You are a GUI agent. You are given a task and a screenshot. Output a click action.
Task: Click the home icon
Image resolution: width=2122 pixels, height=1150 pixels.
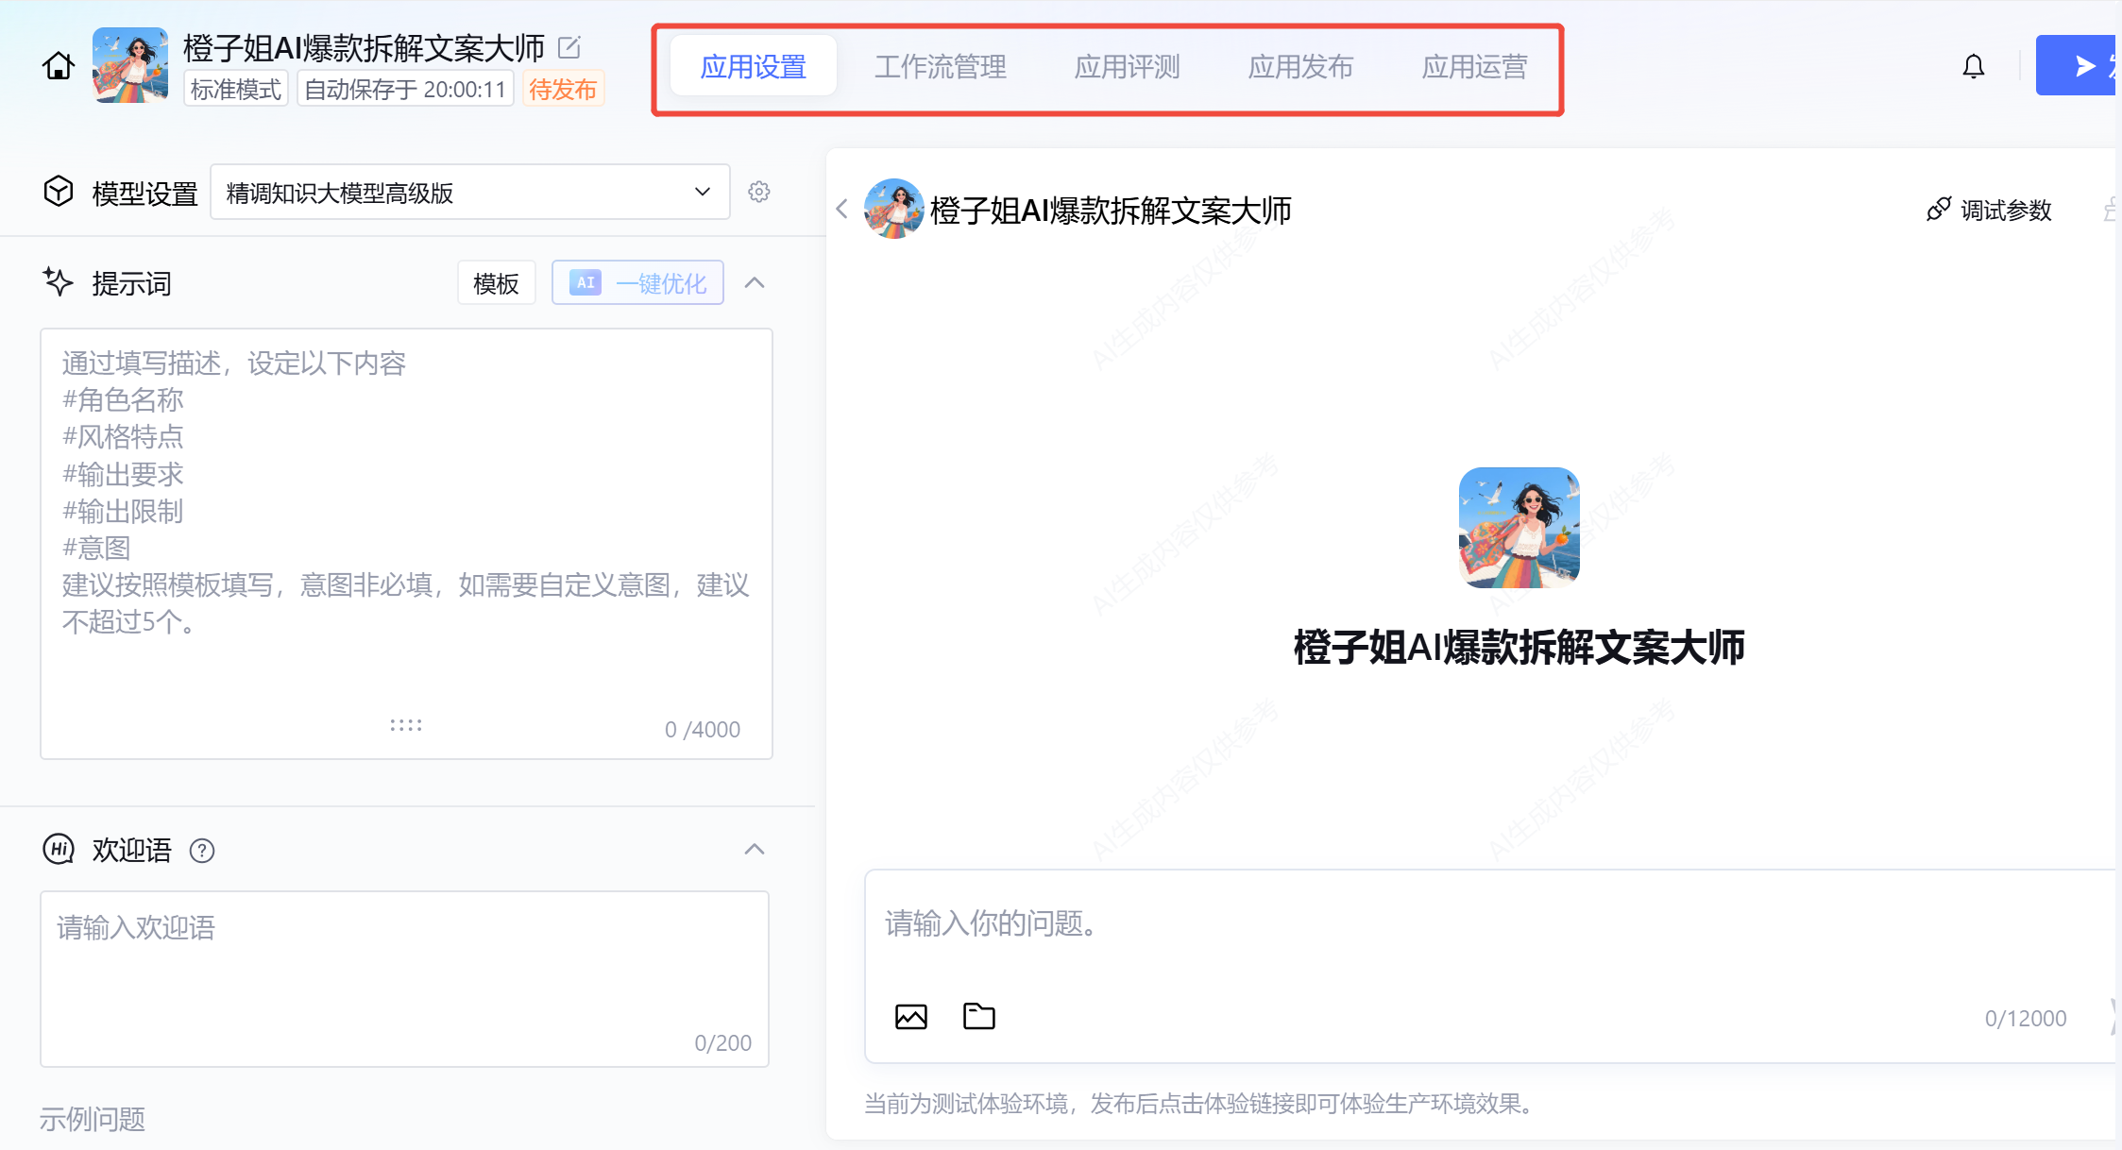(x=58, y=66)
